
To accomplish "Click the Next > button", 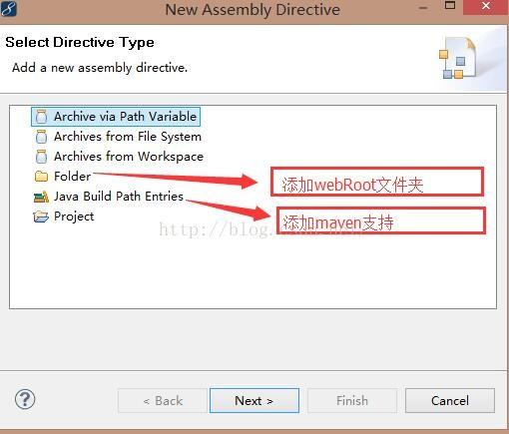I will click(254, 401).
